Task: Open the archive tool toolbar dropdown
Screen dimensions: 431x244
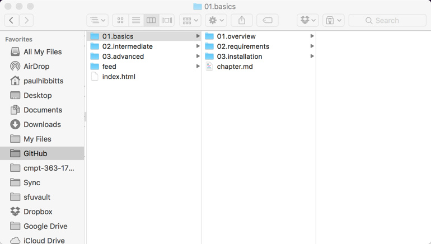Action: (334, 20)
